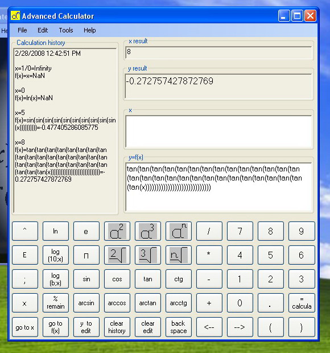The width and height of the screenshot is (330, 353).
Task: Click the semicolon ; button
Action: click(x=25, y=279)
